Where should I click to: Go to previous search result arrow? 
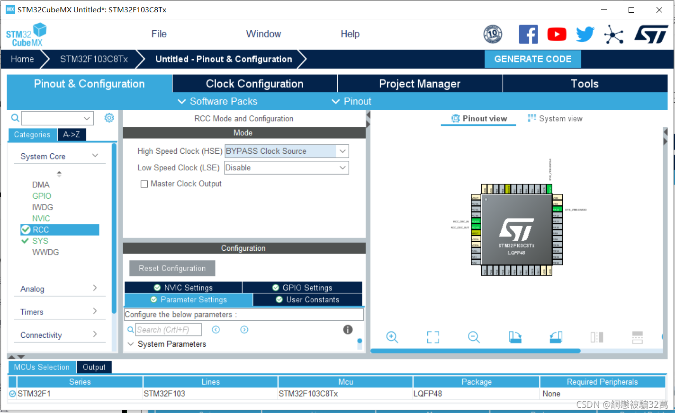(x=216, y=330)
